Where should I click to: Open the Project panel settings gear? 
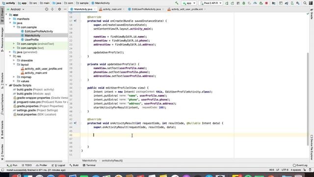click(59, 9)
